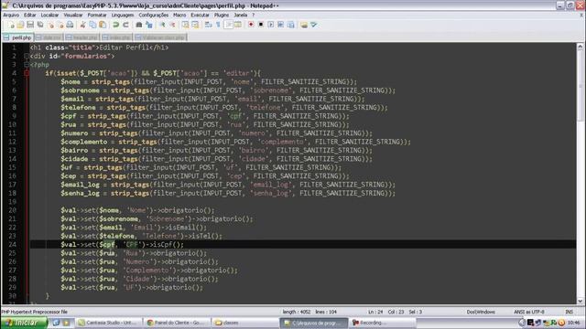
Task: Click Run Macro Multiple Times icon
Action: [280, 25]
